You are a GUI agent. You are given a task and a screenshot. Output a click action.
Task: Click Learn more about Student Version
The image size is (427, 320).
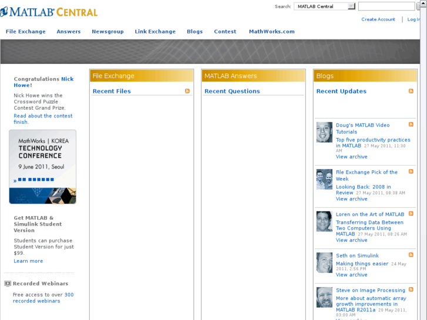(x=28, y=261)
